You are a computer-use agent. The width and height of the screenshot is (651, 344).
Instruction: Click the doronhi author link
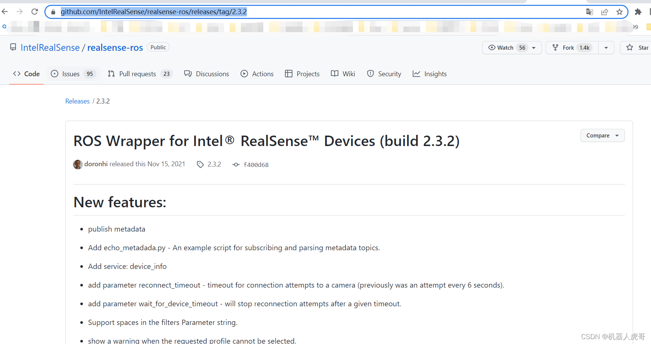click(96, 164)
